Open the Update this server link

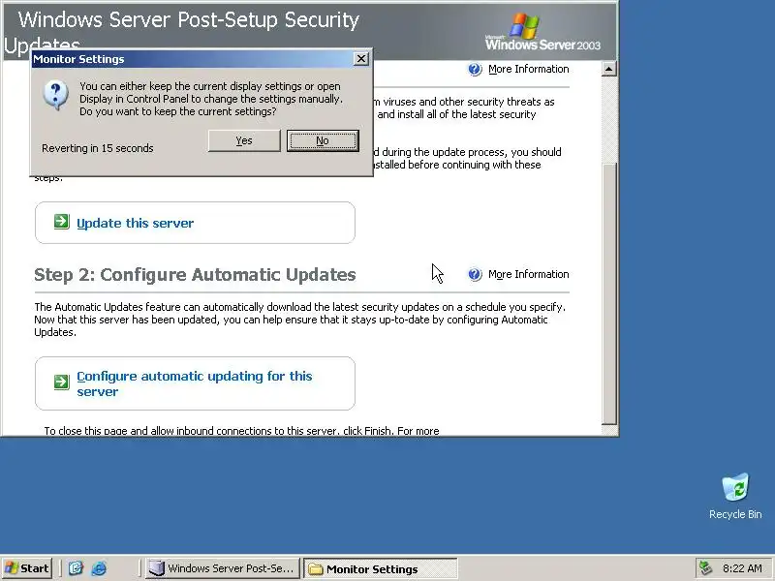point(135,224)
